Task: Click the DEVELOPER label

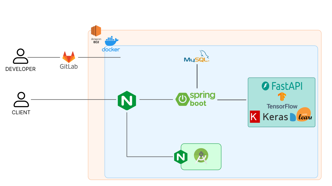Action: point(21,69)
